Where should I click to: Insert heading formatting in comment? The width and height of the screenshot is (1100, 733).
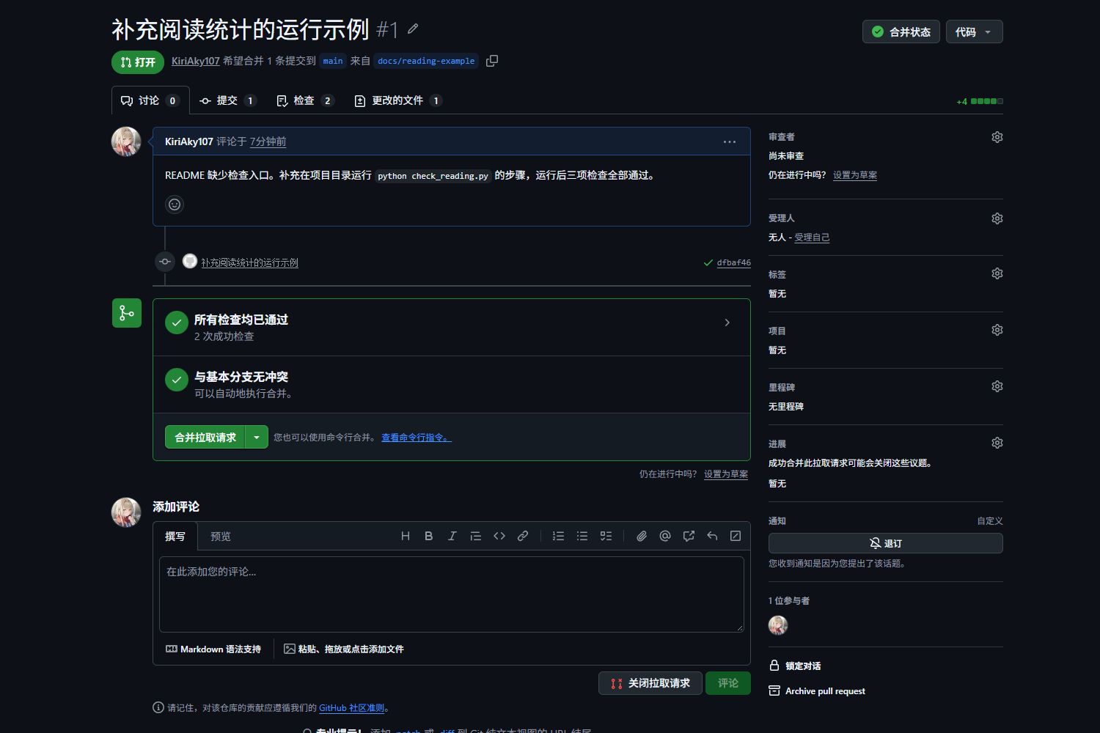(x=406, y=536)
